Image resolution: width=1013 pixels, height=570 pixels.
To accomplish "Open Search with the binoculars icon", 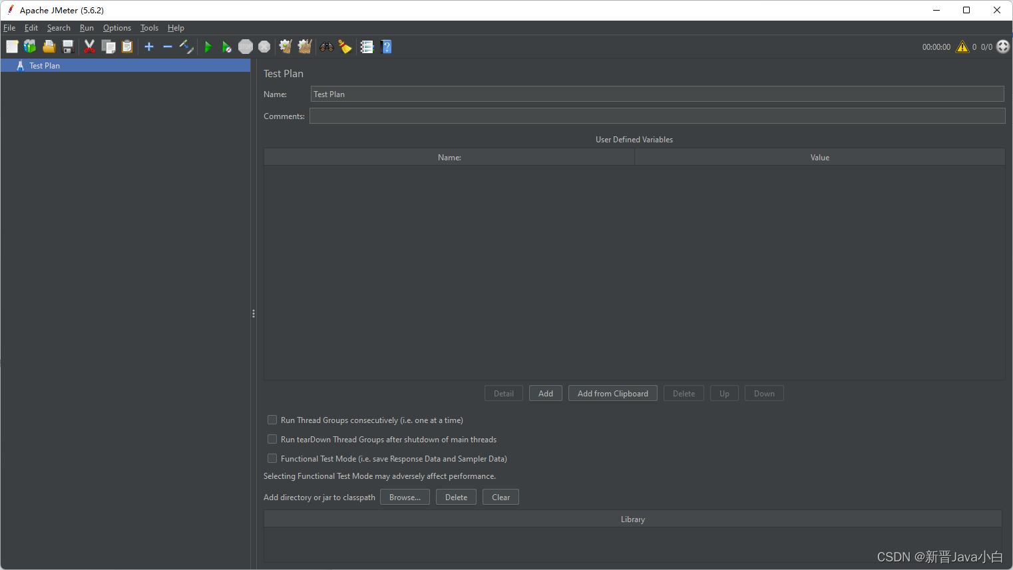I will (x=326, y=47).
